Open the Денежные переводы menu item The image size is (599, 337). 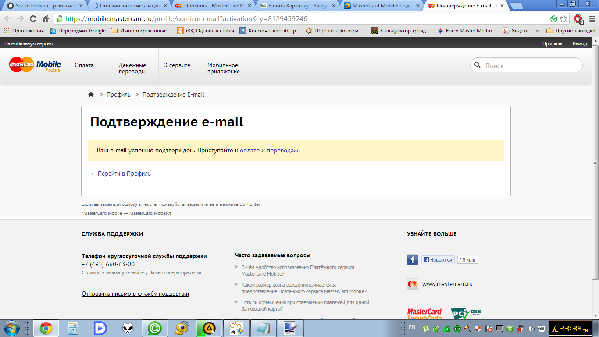coord(132,68)
